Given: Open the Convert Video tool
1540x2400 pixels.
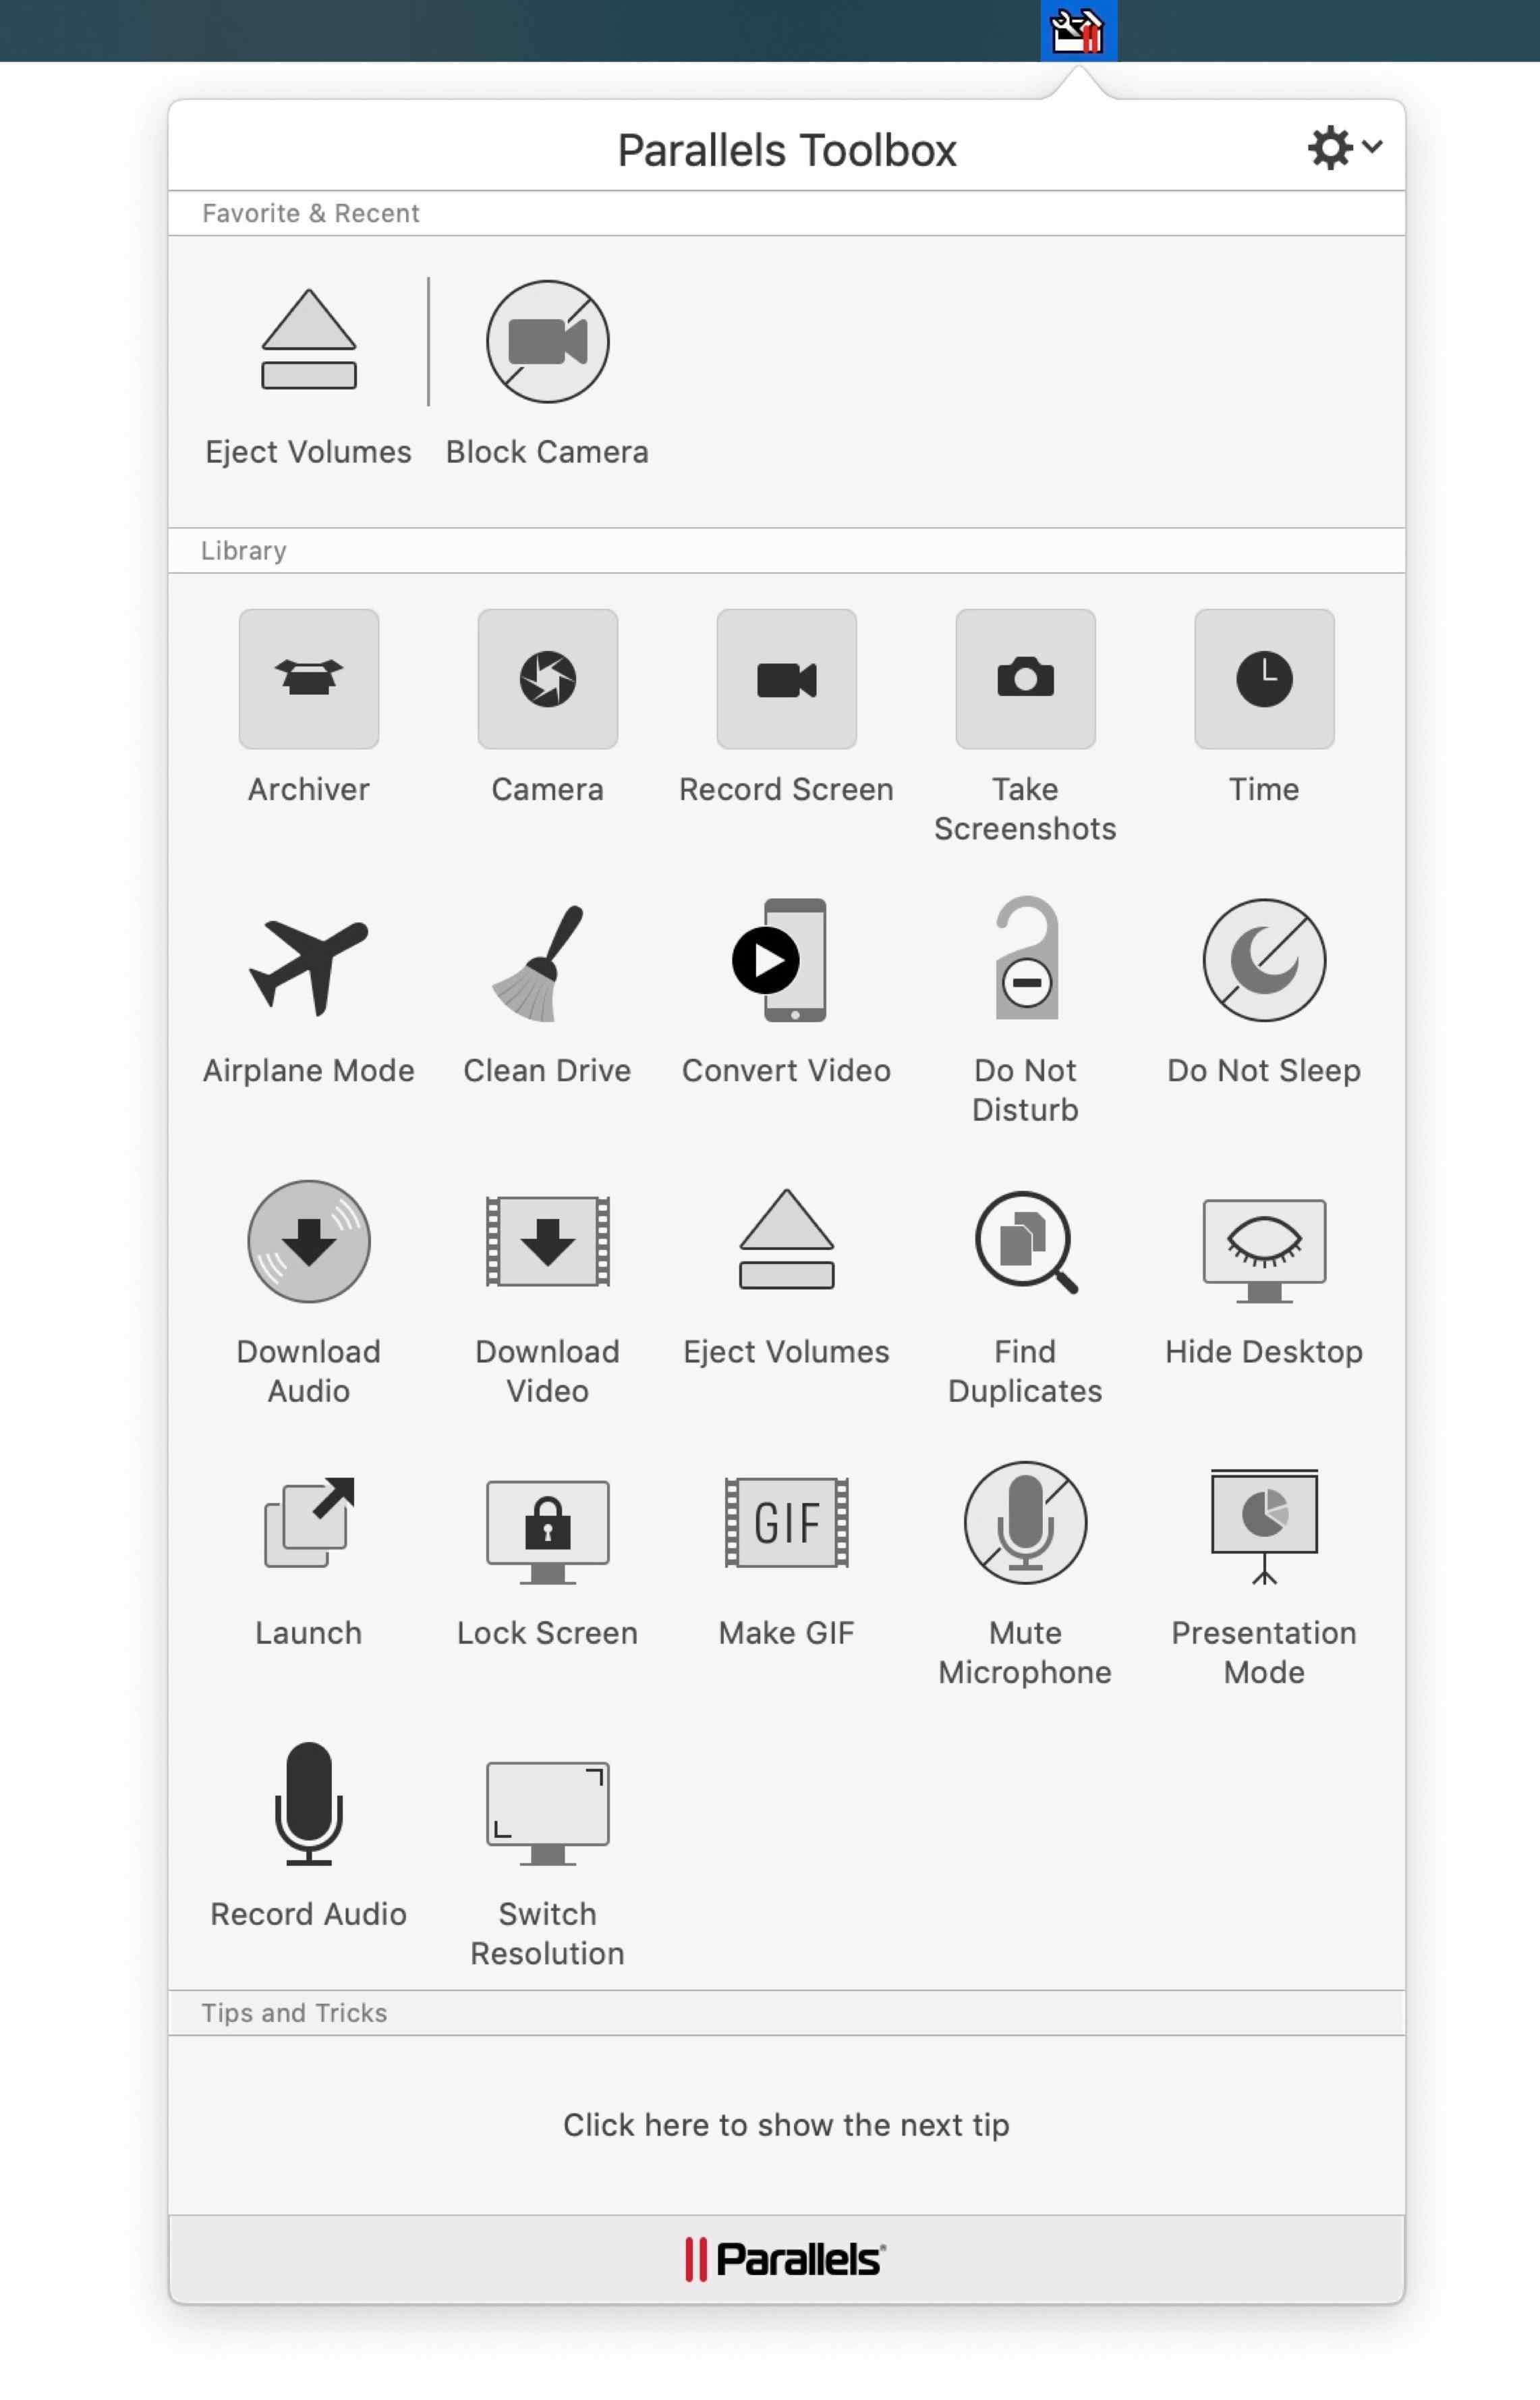Looking at the screenshot, I should point(780,960).
